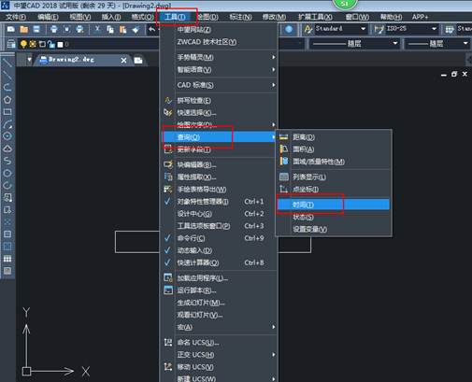Screen dimensions: 472x382
Task: Toggle 设计中心(G) Ctrl+2 menu item
Action: coord(218,214)
